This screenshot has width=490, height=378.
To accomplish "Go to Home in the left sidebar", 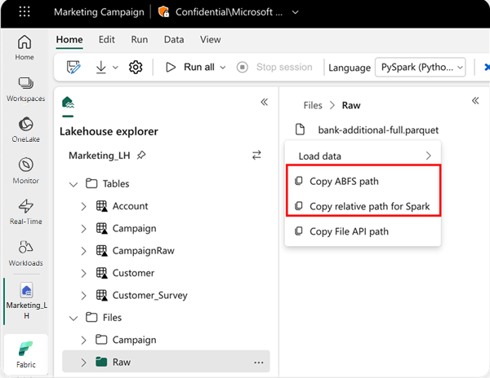I will coord(24,47).
